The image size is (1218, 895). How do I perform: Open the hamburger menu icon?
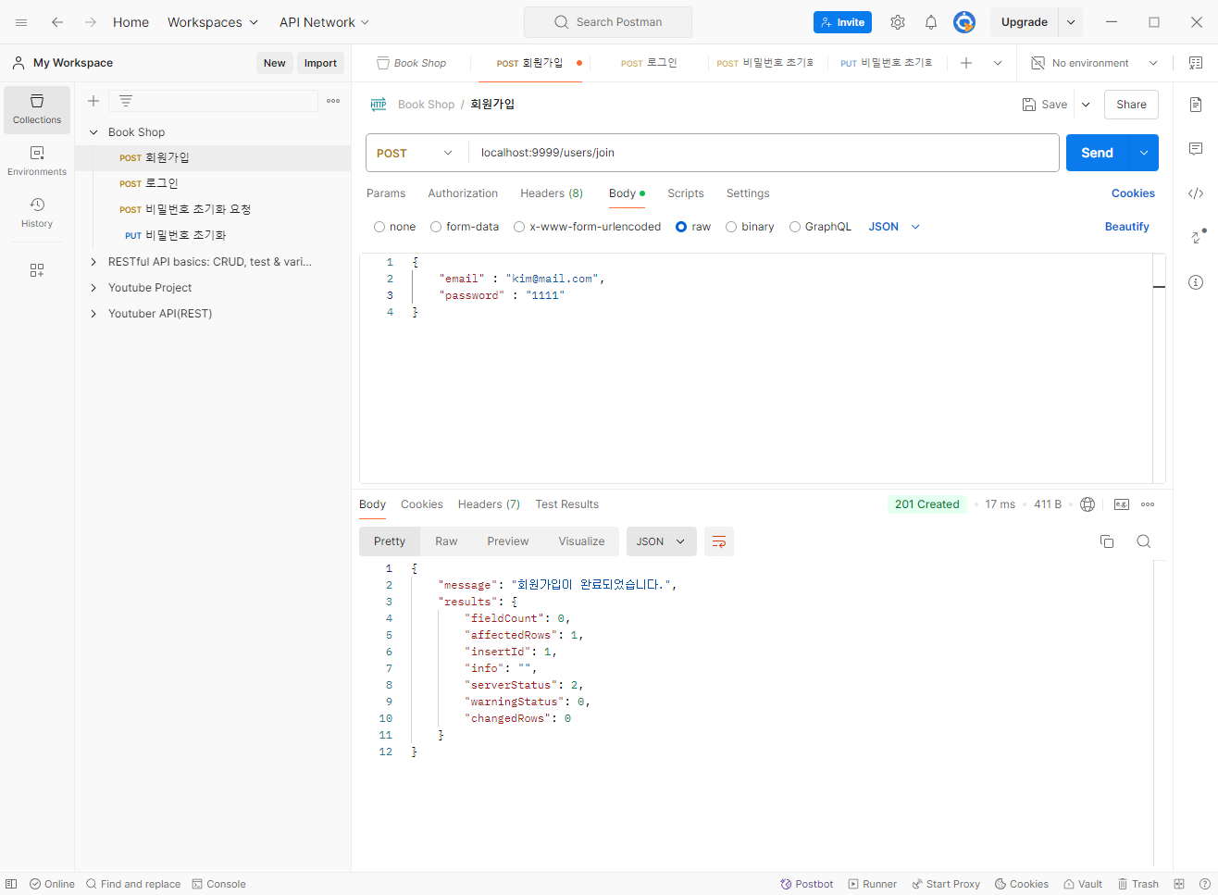(x=21, y=22)
